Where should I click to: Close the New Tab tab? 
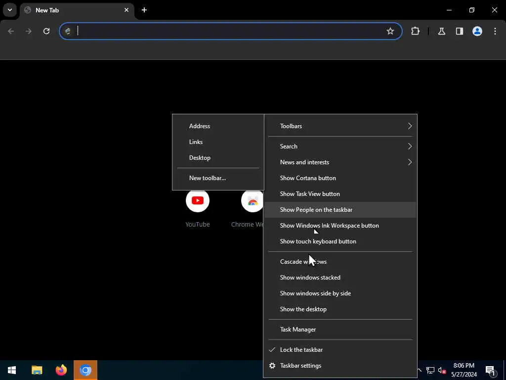(x=126, y=10)
